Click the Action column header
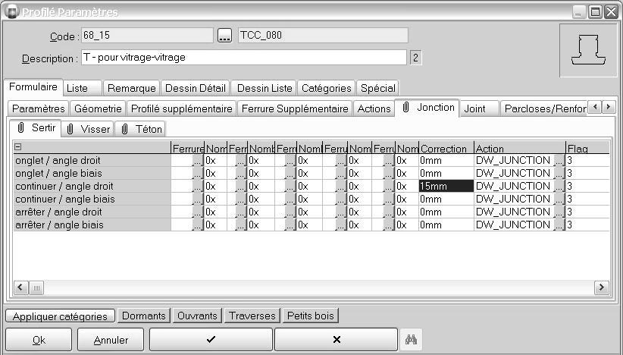Viewport: 623px width, 355px height. click(x=520, y=148)
